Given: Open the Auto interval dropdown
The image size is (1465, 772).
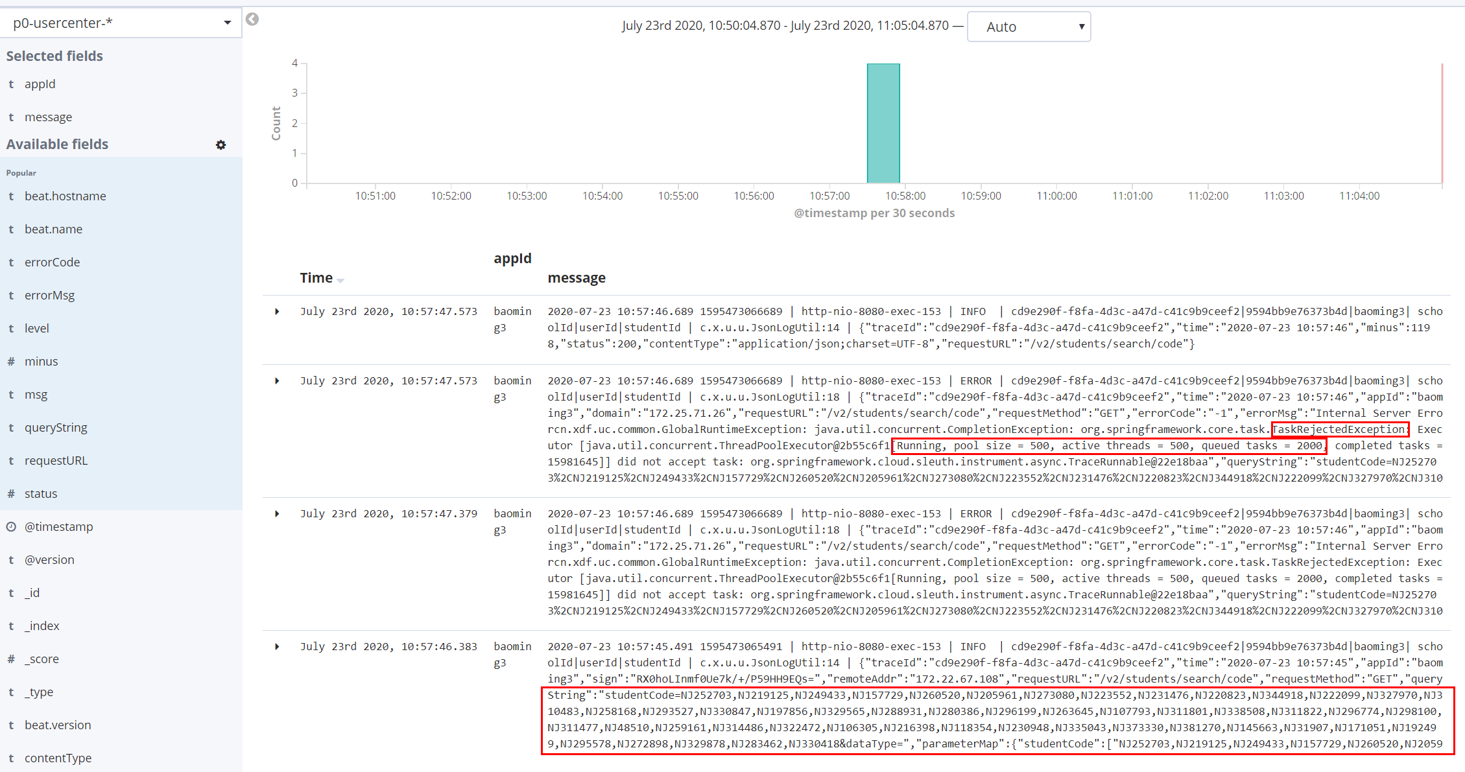Looking at the screenshot, I should click(x=1029, y=27).
